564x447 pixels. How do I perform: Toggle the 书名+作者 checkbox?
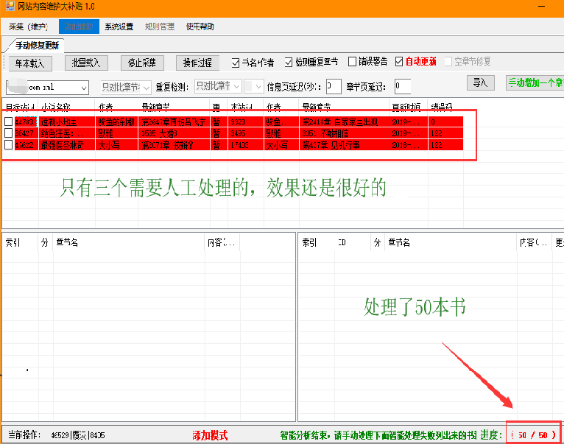tap(236, 63)
